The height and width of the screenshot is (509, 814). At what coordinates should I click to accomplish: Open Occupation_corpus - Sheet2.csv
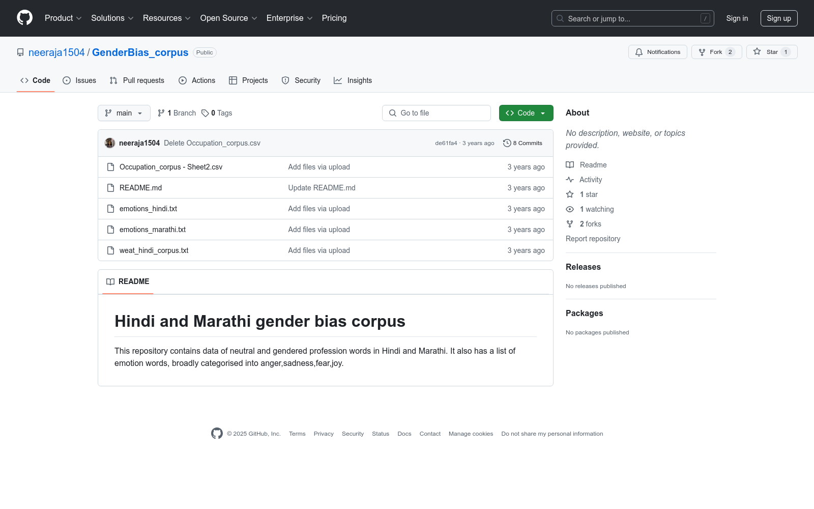(171, 167)
